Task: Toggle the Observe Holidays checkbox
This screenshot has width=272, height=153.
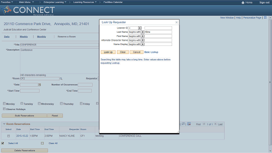Action: tap(4, 109)
